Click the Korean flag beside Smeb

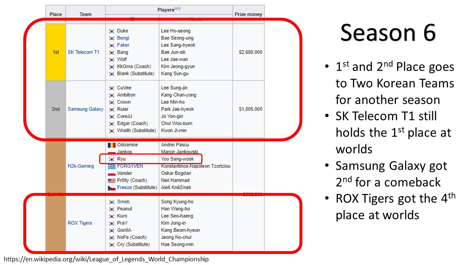point(112,202)
